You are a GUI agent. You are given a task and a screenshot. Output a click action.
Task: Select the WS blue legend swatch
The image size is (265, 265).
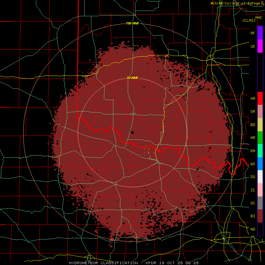point(260,164)
